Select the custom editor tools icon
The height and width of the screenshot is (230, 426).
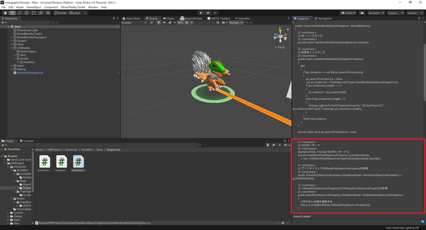[48, 13]
